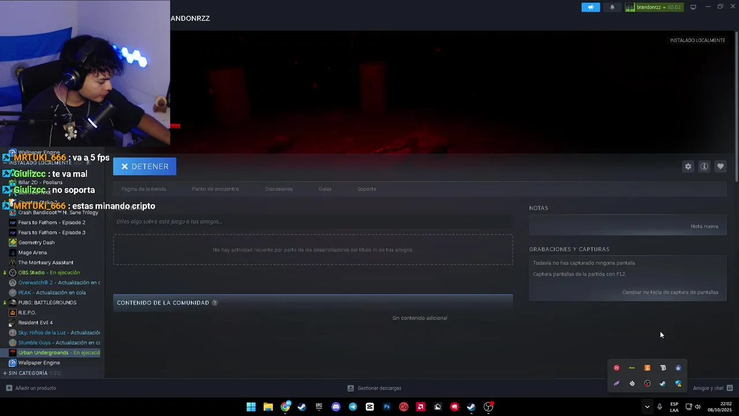Create a new note with Nota nueva

tap(704, 226)
